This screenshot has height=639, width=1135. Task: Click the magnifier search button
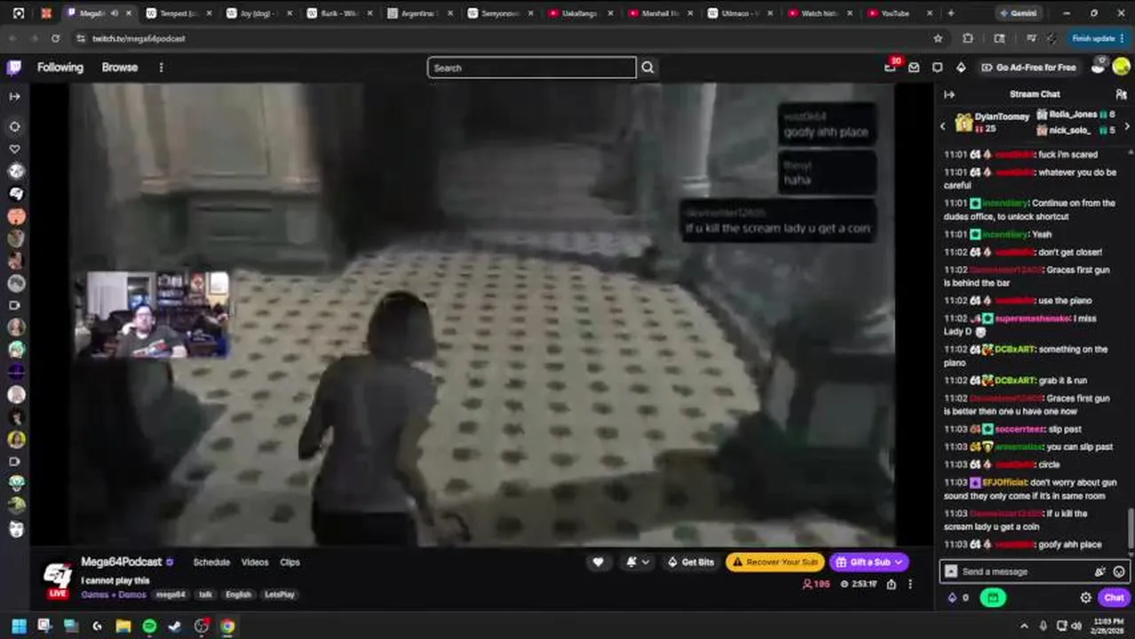(x=647, y=67)
